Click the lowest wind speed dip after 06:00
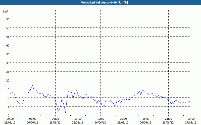Screen dimensions: 201x125 (65, 112)
